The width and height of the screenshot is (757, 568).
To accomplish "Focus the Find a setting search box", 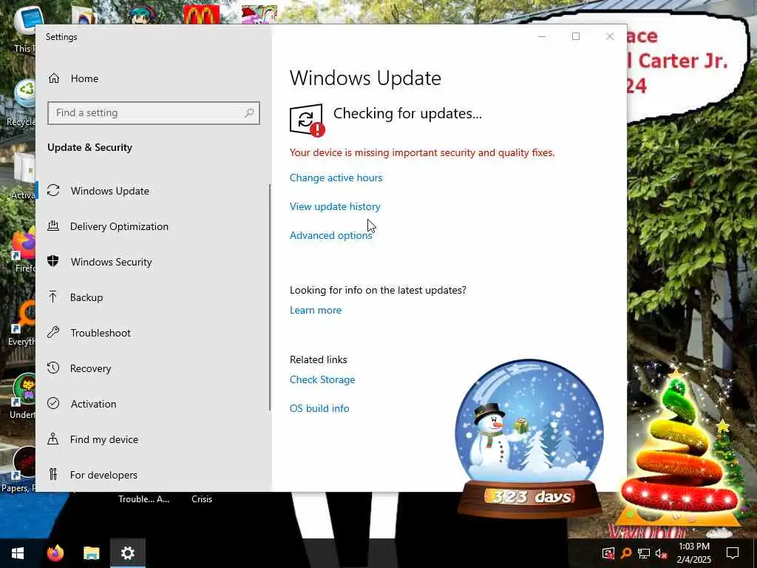I will click(154, 113).
